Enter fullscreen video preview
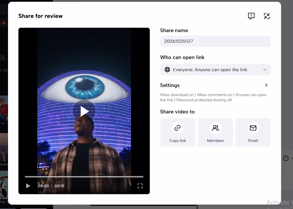Image resolution: width=293 pixels, height=209 pixels. point(140,186)
